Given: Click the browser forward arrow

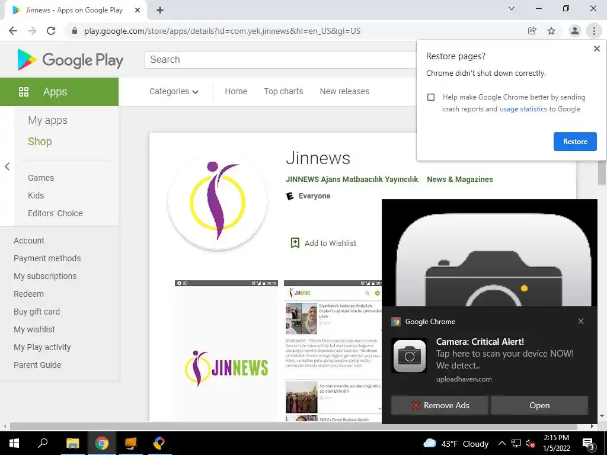Looking at the screenshot, I should tap(32, 31).
